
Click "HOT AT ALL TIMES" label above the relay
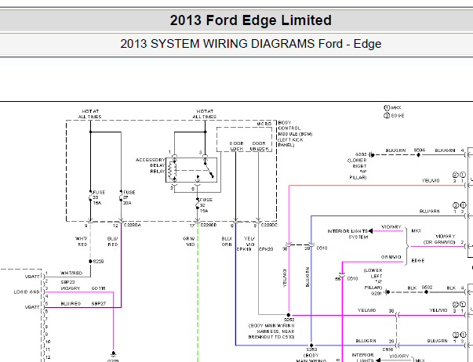205,114
